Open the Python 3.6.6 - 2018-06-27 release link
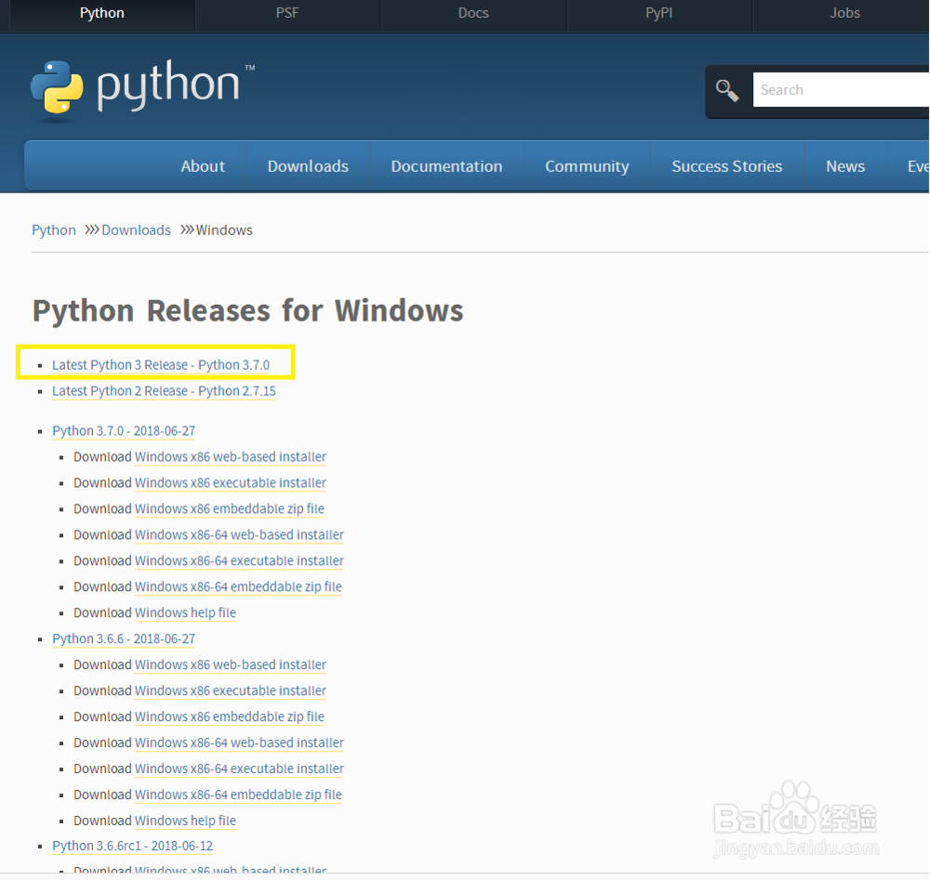The height and width of the screenshot is (880, 930). 124,639
